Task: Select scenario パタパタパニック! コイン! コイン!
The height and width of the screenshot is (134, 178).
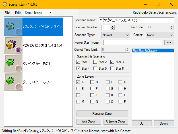Action: point(42,45)
